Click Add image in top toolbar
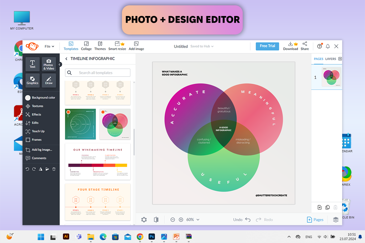 [x=137, y=46]
